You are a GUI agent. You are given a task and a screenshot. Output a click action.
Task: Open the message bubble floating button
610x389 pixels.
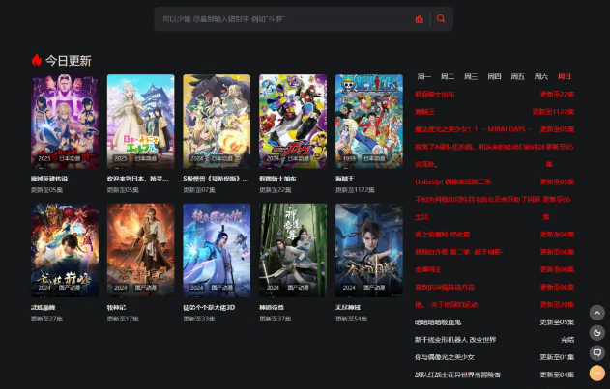click(597, 353)
